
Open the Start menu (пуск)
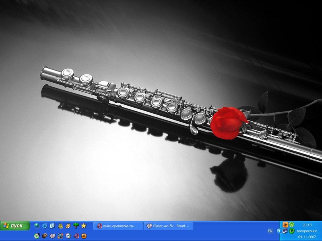pos(15,226)
